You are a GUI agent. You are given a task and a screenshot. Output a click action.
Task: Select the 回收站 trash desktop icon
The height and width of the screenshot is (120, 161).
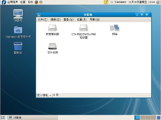point(18,46)
